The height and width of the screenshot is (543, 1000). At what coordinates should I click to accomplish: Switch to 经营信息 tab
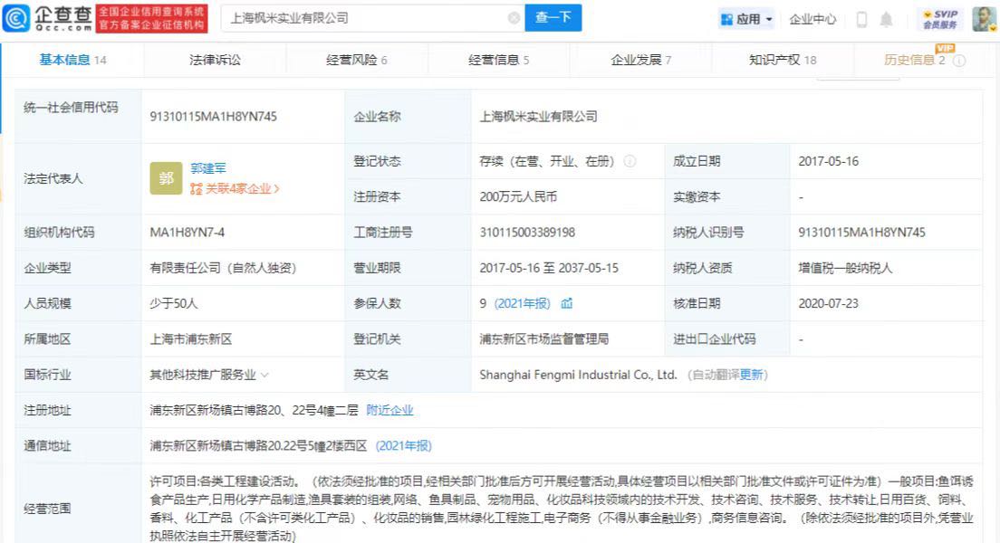[499, 60]
